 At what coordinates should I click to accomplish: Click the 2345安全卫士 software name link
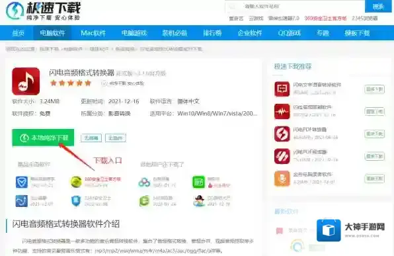click(97, 198)
